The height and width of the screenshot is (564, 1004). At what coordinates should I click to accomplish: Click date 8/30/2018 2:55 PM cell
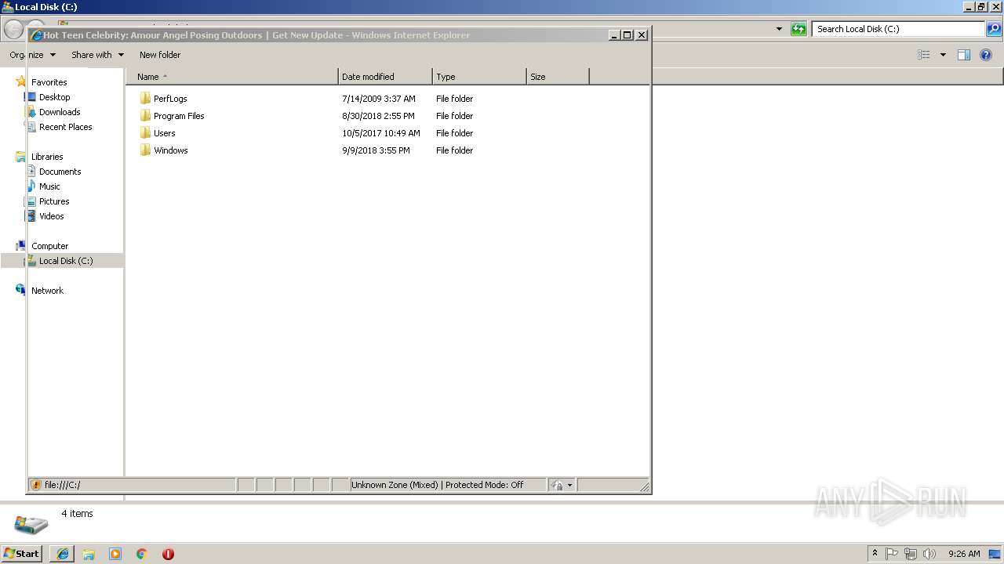378,116
